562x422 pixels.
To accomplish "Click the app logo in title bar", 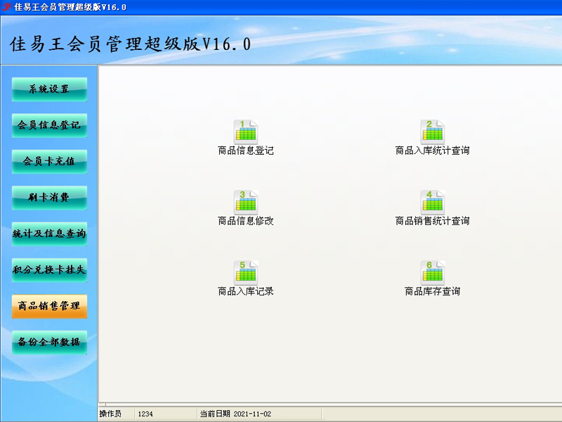I will (6, 7).
